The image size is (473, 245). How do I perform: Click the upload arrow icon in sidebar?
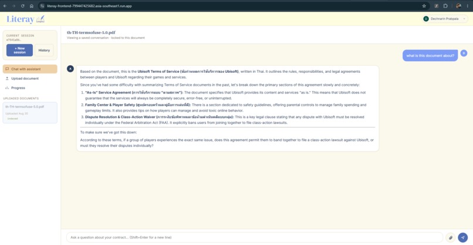7,78
